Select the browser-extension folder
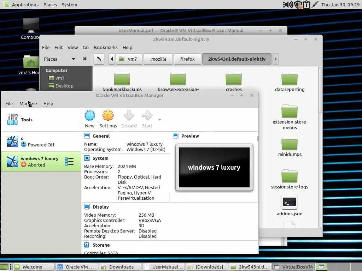This screenshot has height=271, width=362. [x=178, y=81]
